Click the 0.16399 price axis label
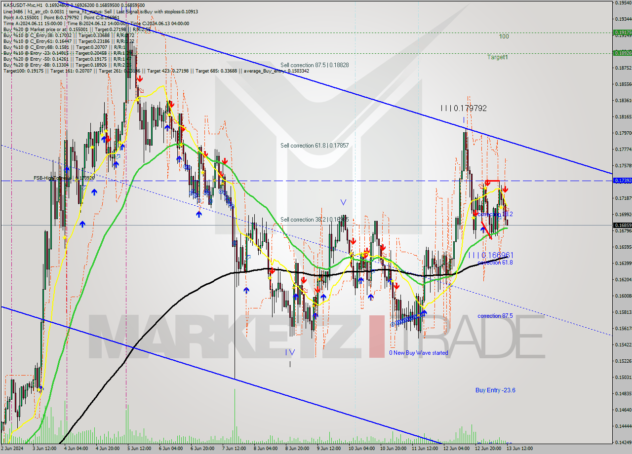Viewport: 632px width, 454px height. (x=623, y=263)
